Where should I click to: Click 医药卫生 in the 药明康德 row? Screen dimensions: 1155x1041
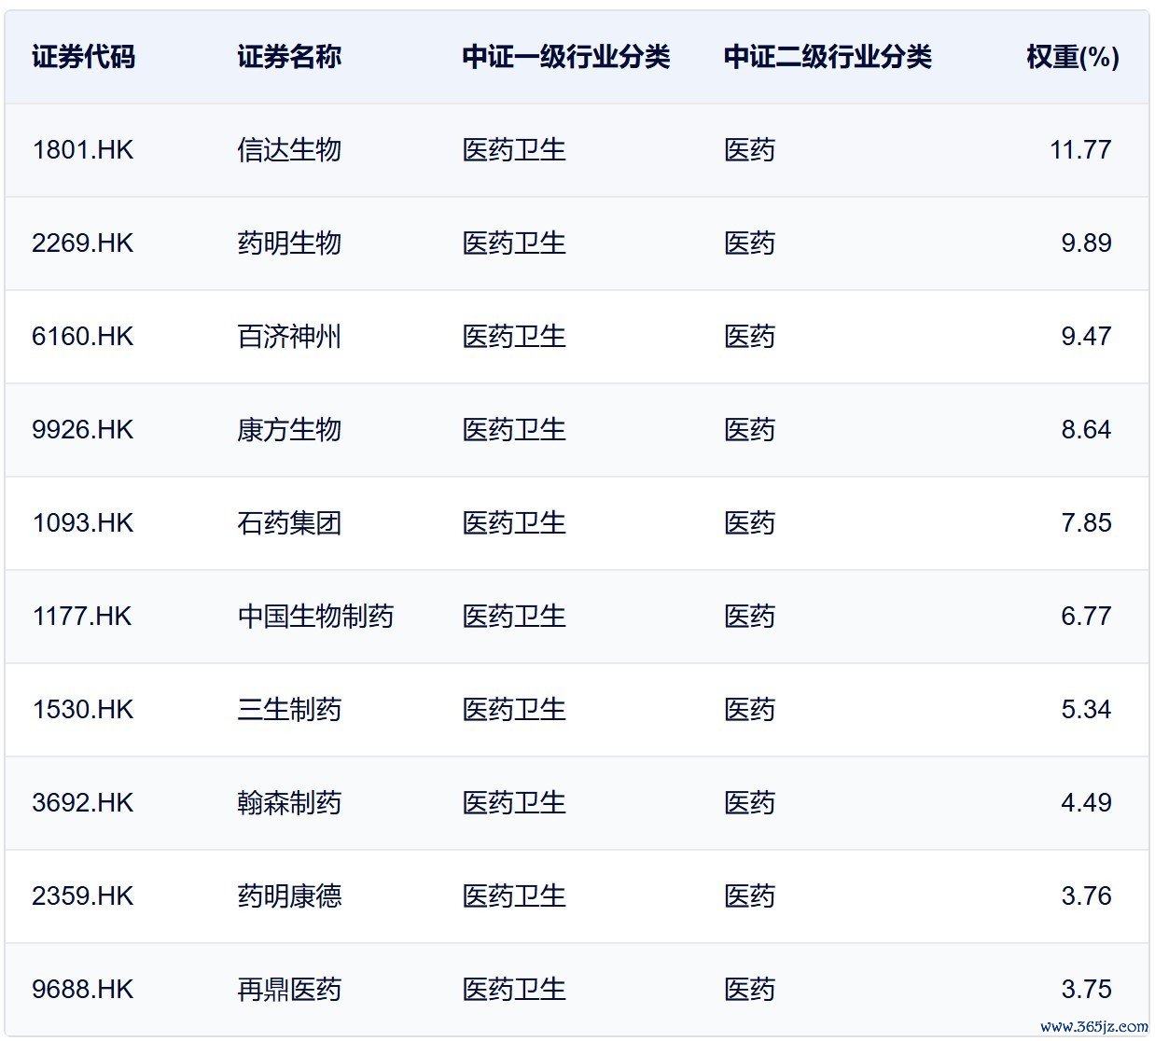tap(514, 896)
